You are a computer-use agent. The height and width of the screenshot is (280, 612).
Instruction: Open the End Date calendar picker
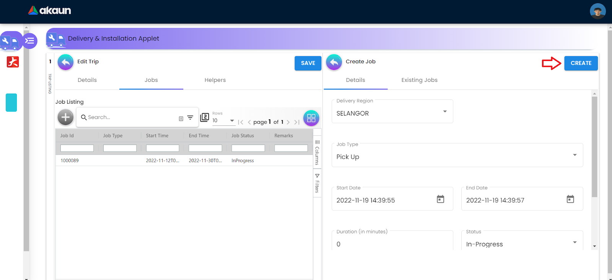(x=570, y=199)
